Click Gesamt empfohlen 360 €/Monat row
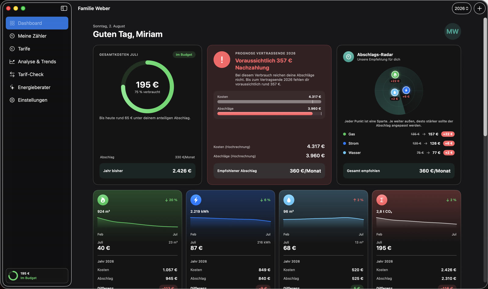 click(x=399, y=171)
